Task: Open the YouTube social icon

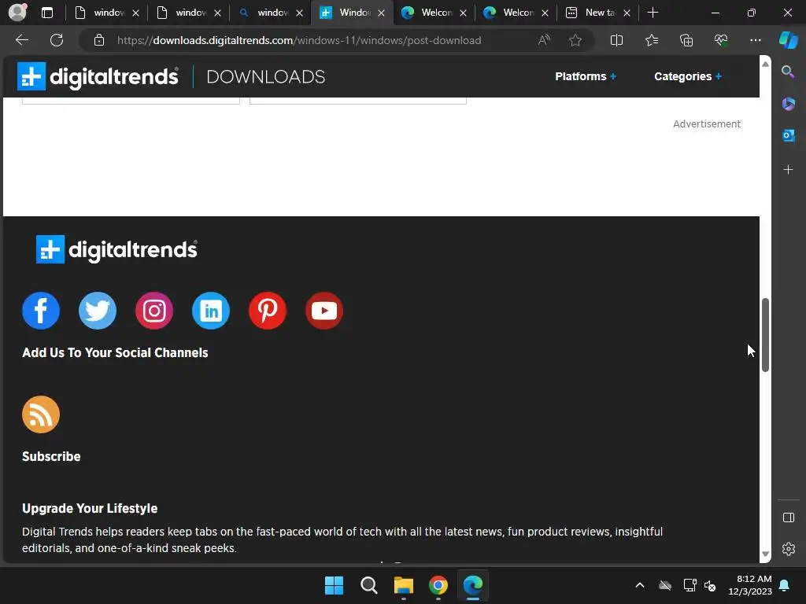Action: pyautogui.click(x=324, y=311)
